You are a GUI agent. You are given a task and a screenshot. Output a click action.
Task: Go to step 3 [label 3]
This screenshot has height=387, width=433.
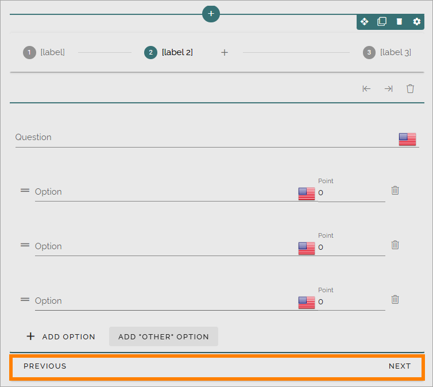387,52
